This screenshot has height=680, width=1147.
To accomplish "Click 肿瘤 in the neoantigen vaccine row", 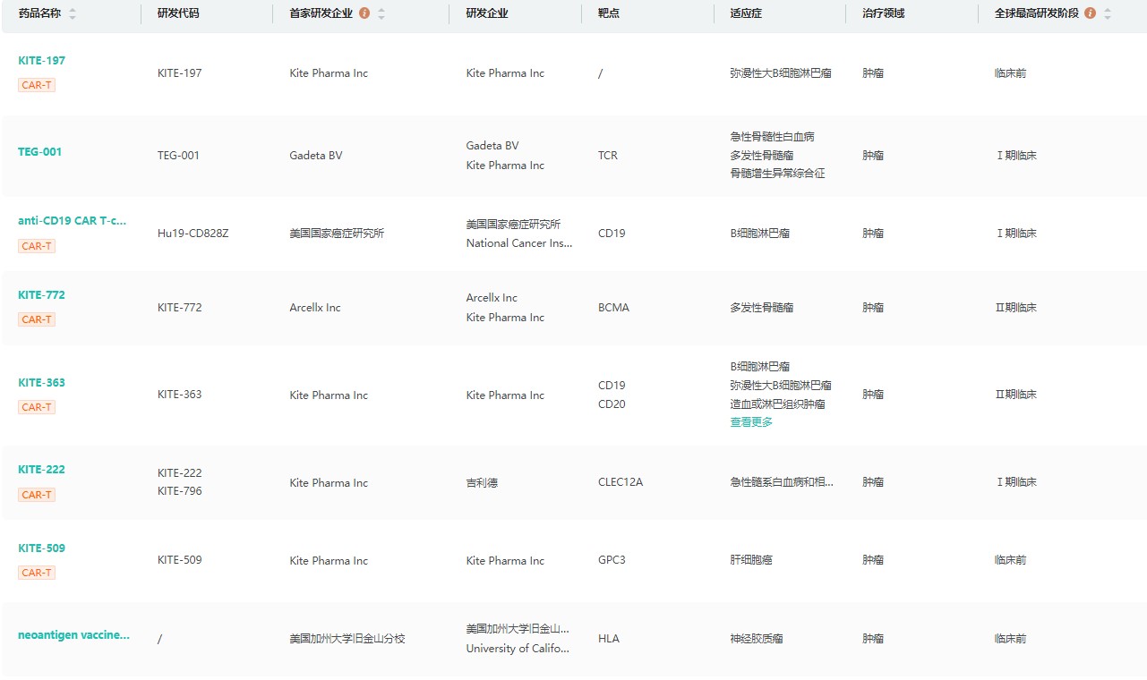I will coord(873,639).
